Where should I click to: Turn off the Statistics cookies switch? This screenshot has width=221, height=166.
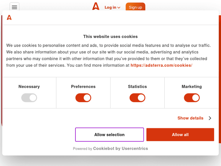click(137, 98)
